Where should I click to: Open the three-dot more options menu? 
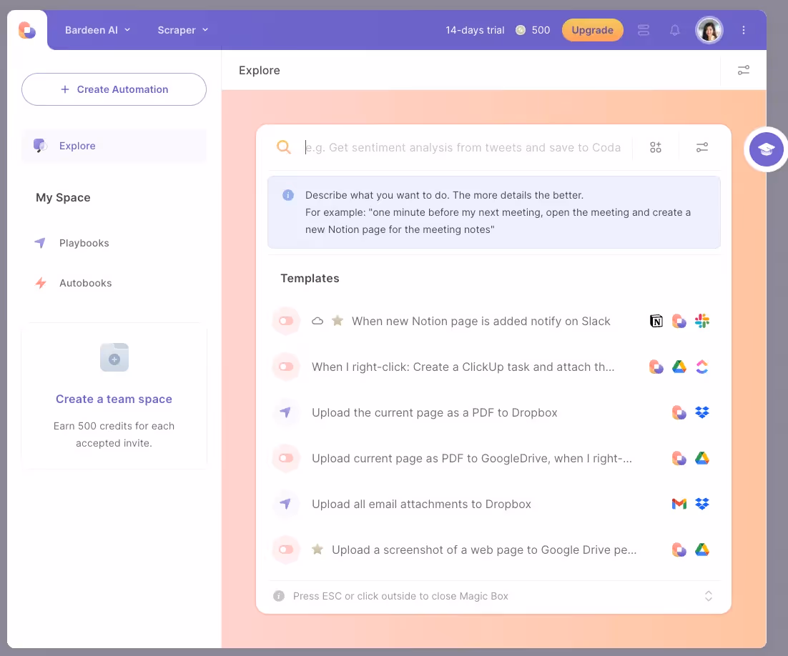point(743,30)
